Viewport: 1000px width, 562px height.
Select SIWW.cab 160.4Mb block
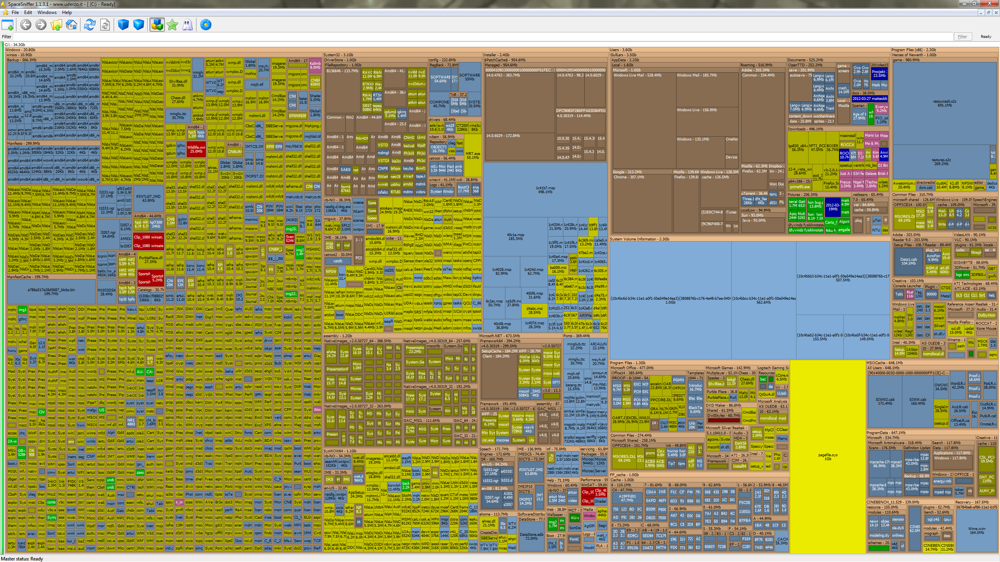coord(918,402)
